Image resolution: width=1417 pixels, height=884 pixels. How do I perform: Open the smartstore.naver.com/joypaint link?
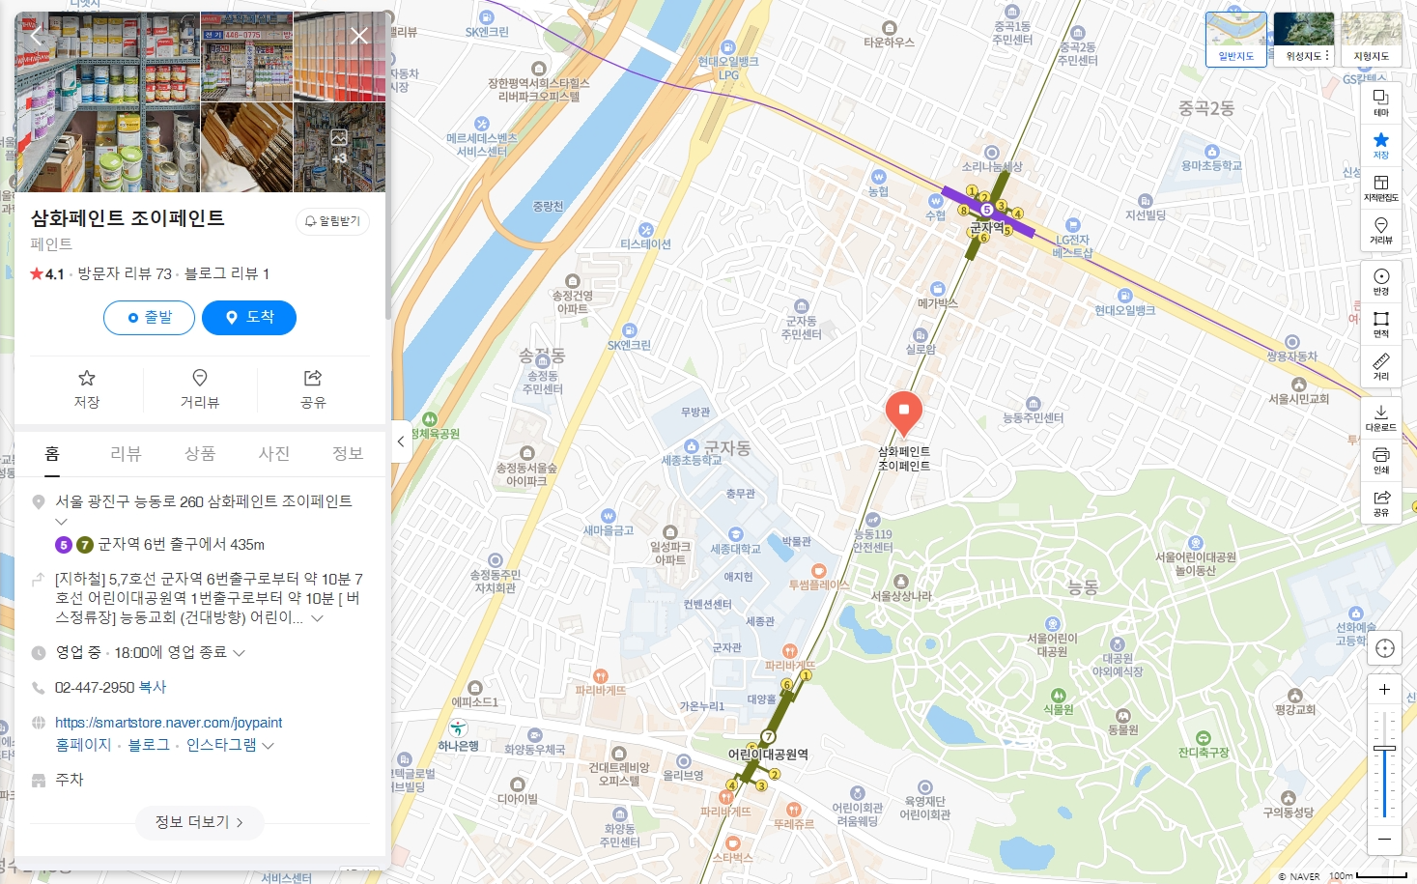pyautogui.click(x=168, y=723)
